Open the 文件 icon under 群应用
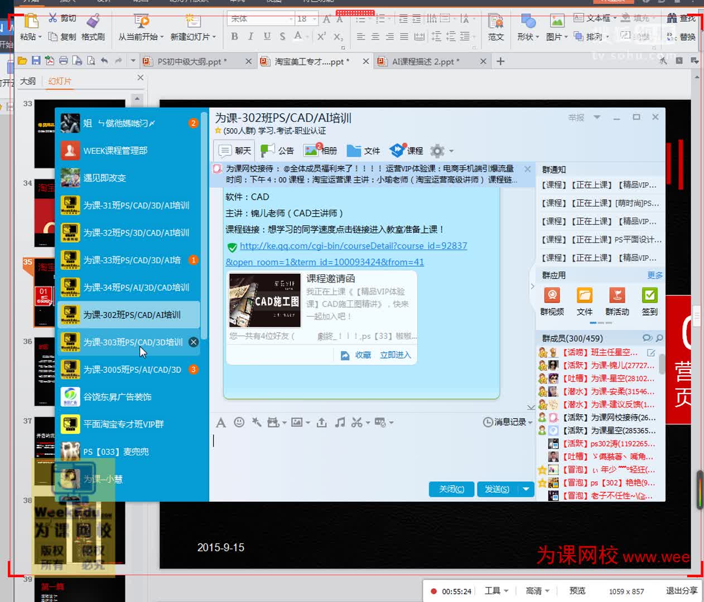This screenshot has width=704, height=602. tap(585, 302)
